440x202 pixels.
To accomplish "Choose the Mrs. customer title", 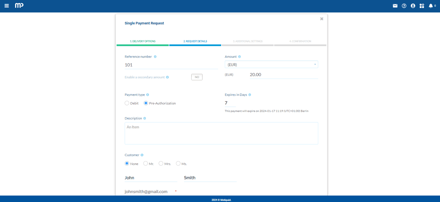I will [161, 164].
